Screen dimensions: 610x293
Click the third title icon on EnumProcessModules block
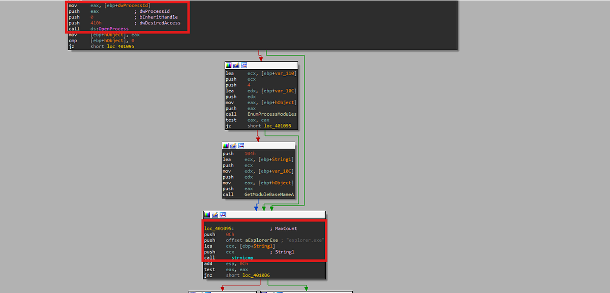(244, 66)
